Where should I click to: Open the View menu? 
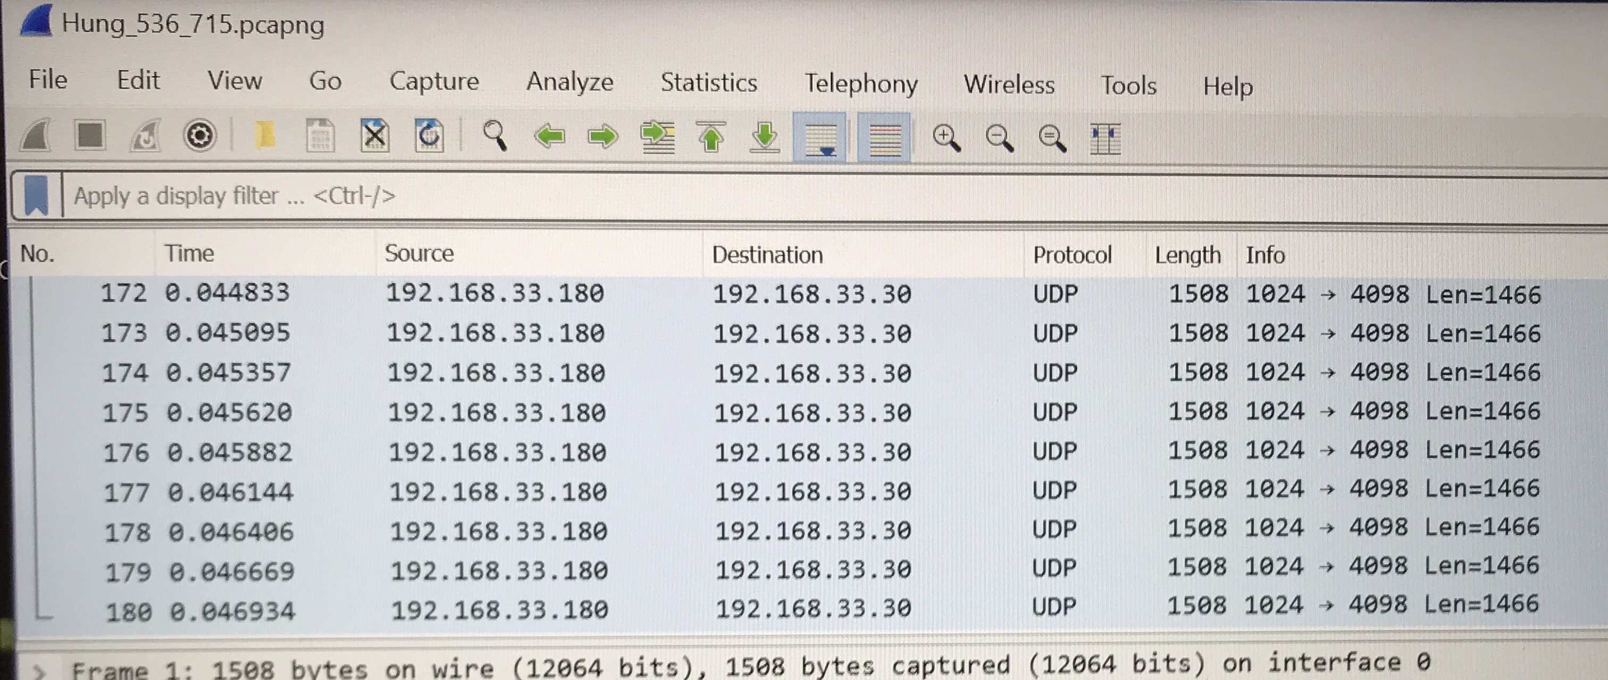(x=234, y=81)
